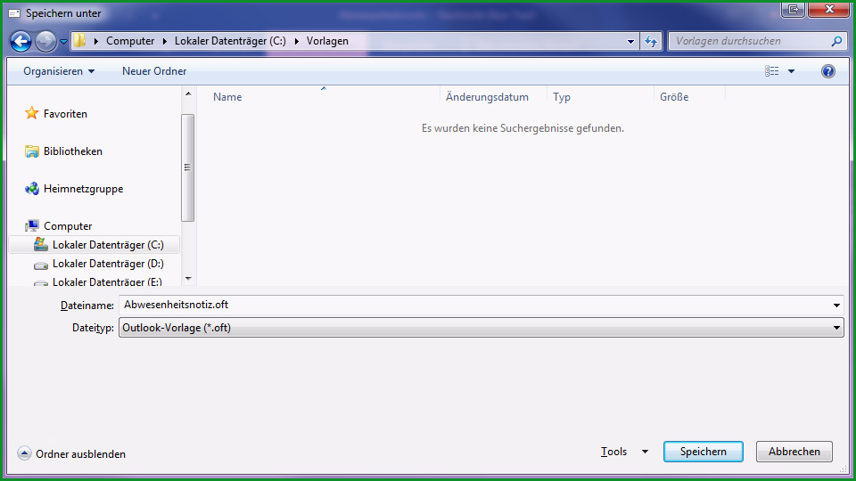
Task: Sort by the Typ column header
Action: coord(561,96)
